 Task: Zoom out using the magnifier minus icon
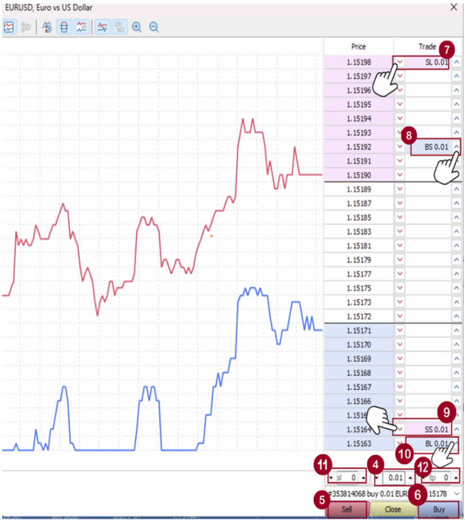[x=154, y=27]
